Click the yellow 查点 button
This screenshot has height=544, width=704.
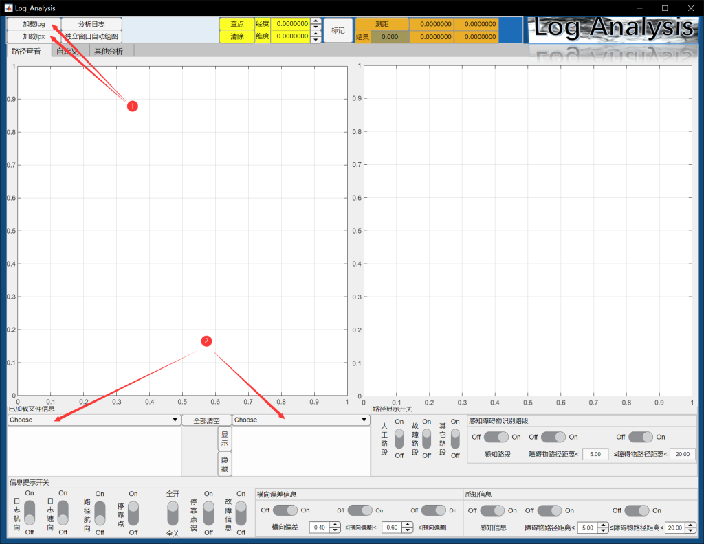tap(236, 24)
